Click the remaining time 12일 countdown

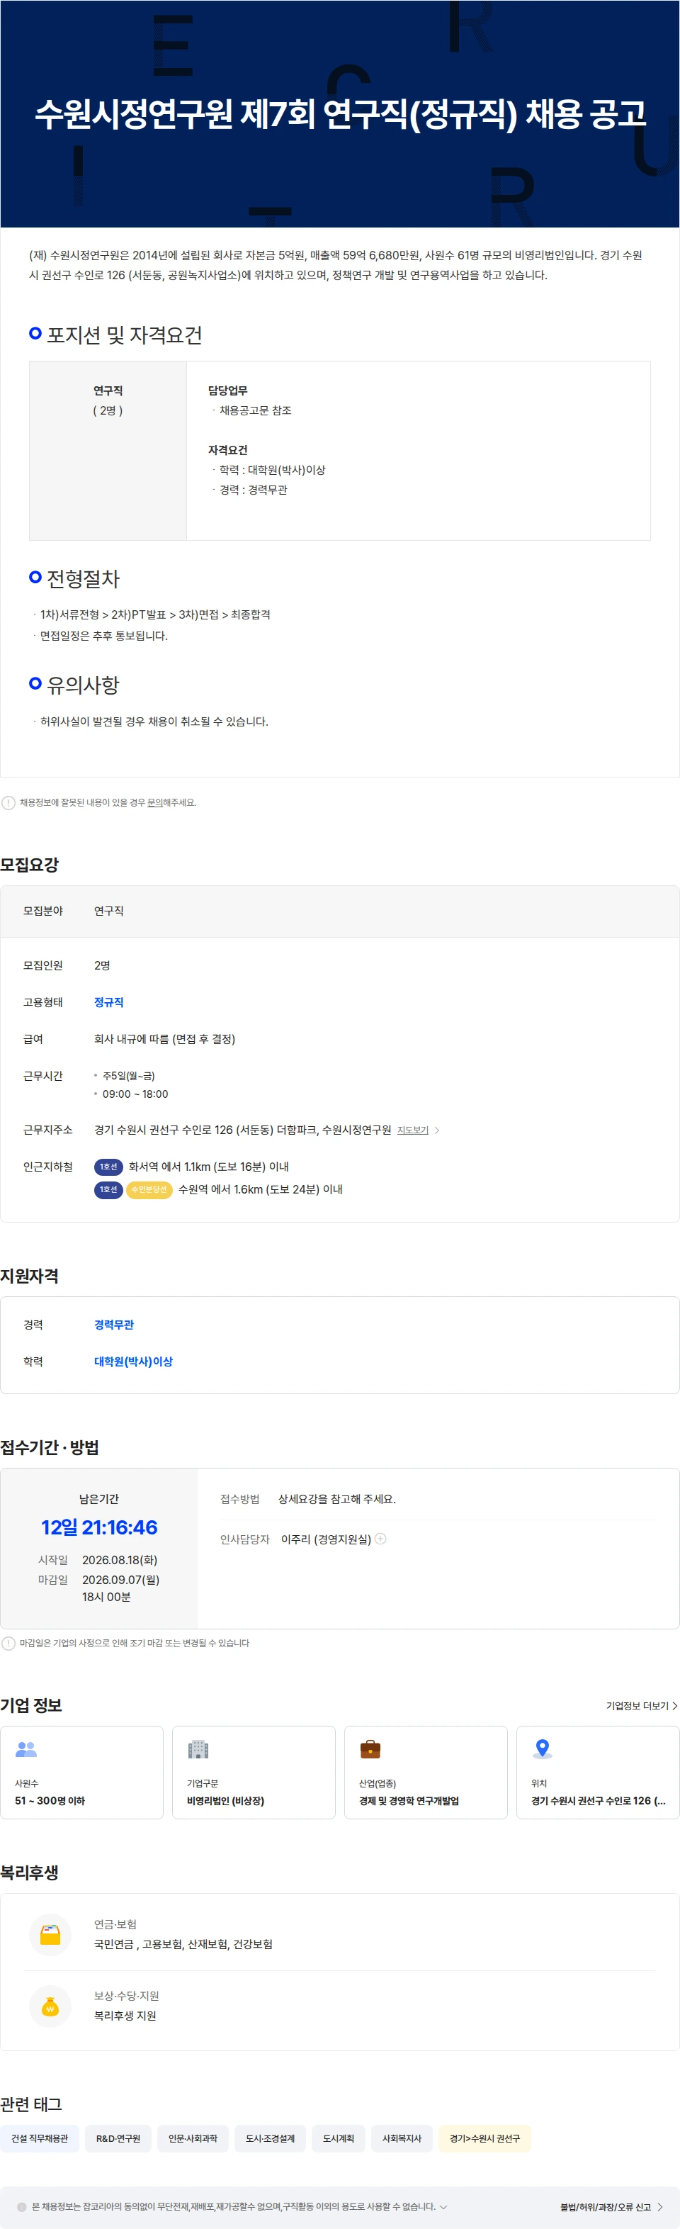[99, 1527]
